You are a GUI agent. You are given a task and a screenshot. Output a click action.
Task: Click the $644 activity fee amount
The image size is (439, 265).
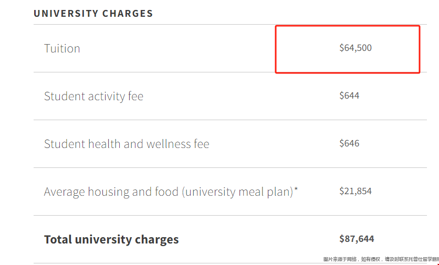349,96
